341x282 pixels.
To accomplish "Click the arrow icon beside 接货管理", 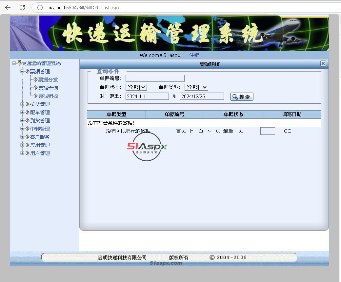I will (28, 104).
